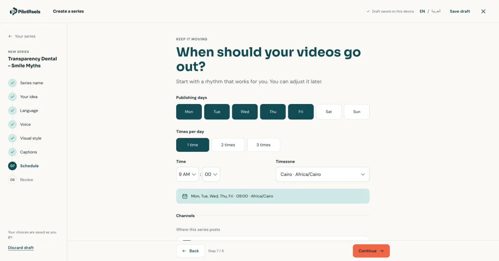
Task: Click the draft saved checkmark icon
Action: 368,11
